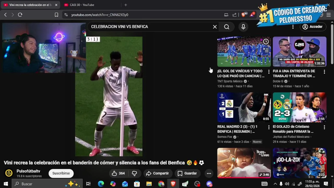Open the OBS Studio taskbar icon
334x188 pixels.
coord(197,184)
